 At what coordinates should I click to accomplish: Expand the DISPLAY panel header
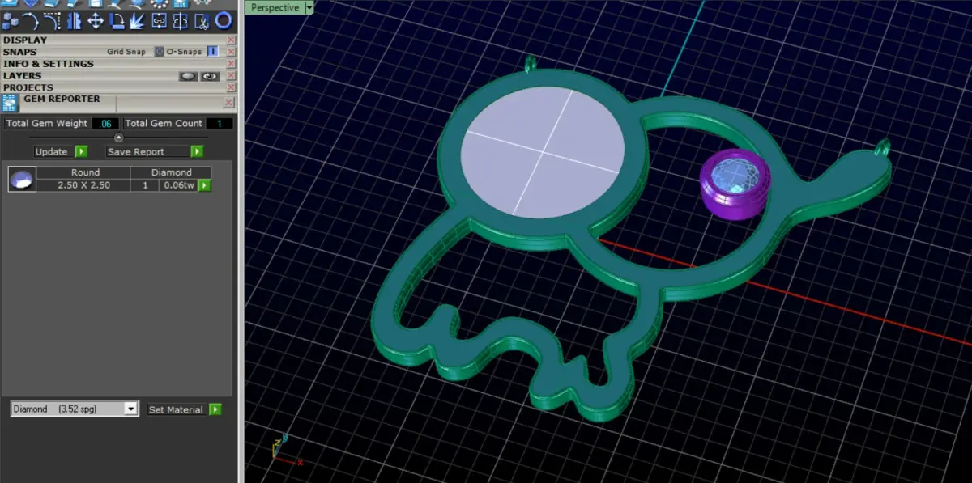click(25, 40)
